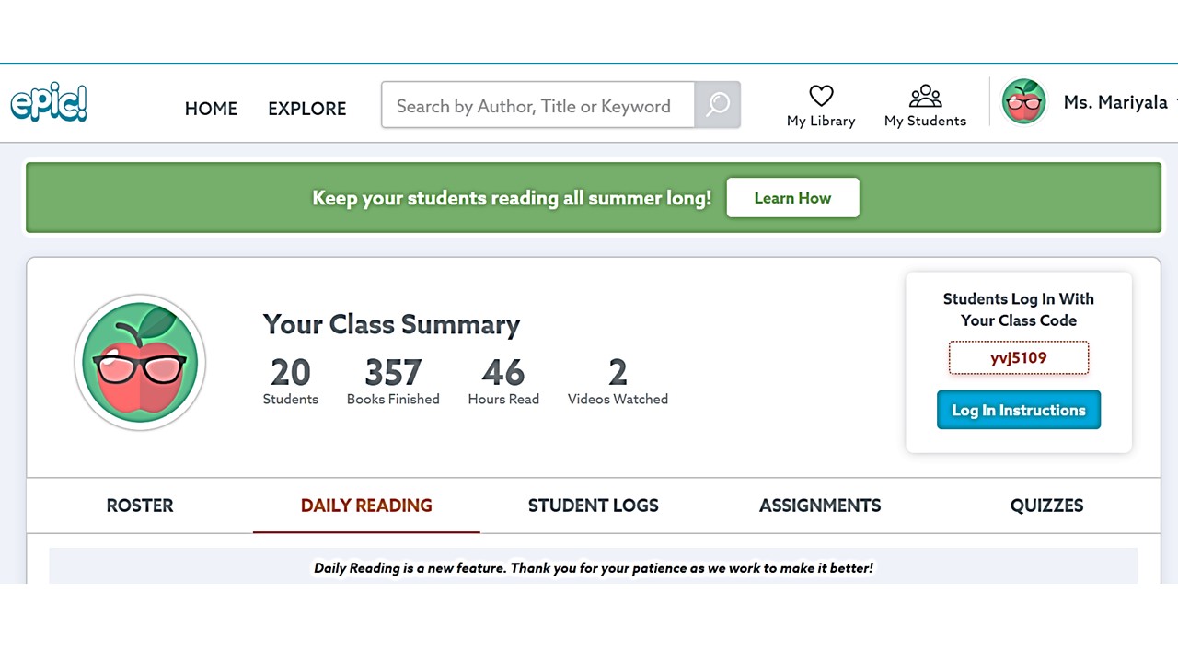Click the Learn How button

click(792, 198)
